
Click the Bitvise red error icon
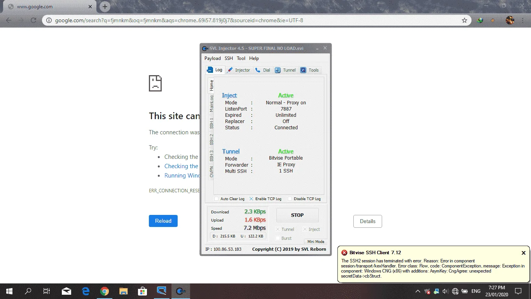click(x=344, y=253)
